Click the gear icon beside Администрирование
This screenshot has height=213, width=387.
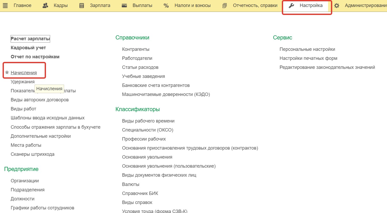click(337, 5)
